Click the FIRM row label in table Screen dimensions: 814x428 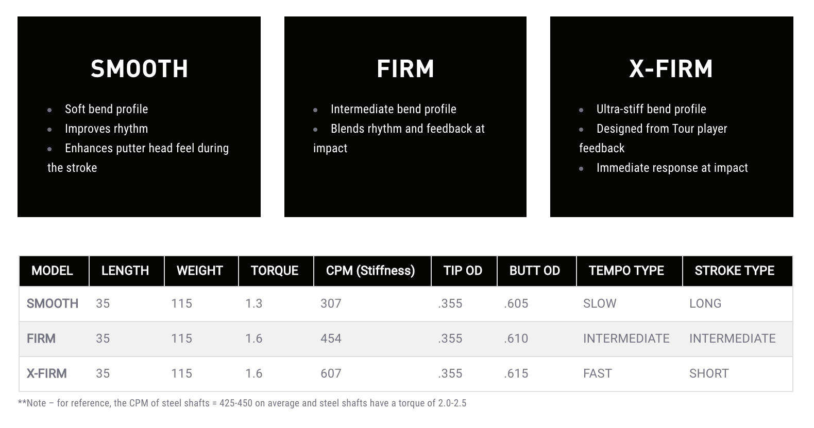point(41,338)
